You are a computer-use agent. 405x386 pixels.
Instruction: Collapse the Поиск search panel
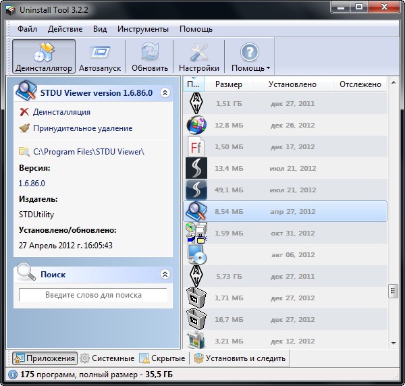click(165, 275)
